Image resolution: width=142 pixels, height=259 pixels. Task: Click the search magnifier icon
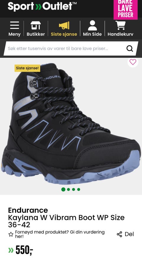[130, 48]
